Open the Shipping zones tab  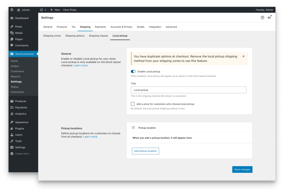(52, 36)
